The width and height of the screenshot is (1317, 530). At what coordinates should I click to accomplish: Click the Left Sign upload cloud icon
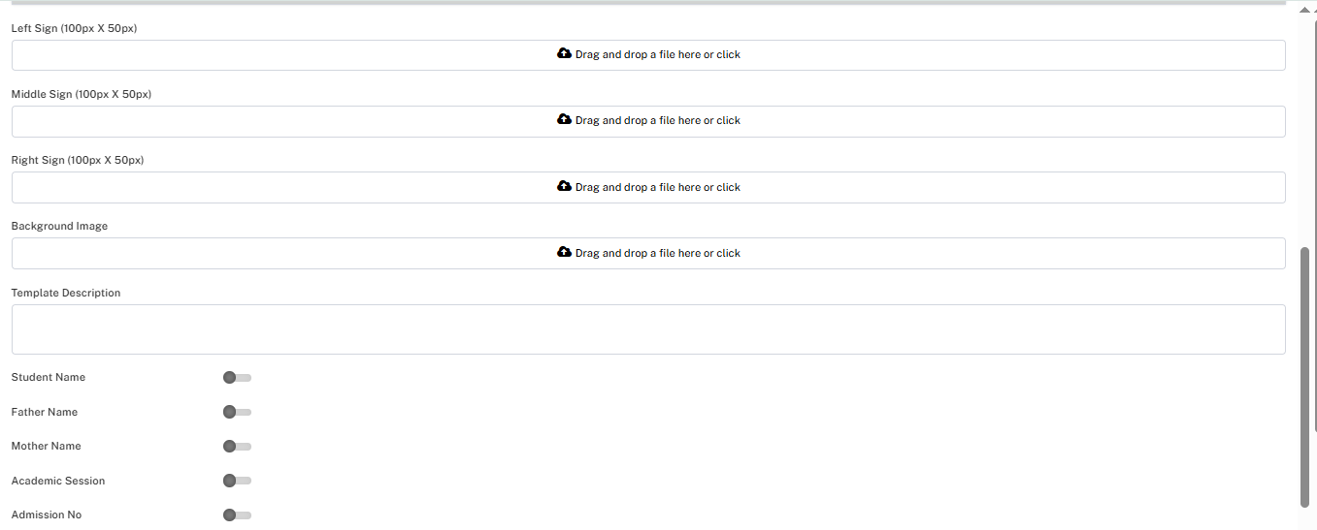[x=564, y=54]
